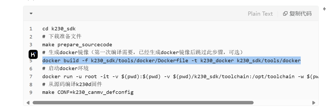Collapse the code block with the caret
This screenshot has width=326, height=108.
point(31,14)
